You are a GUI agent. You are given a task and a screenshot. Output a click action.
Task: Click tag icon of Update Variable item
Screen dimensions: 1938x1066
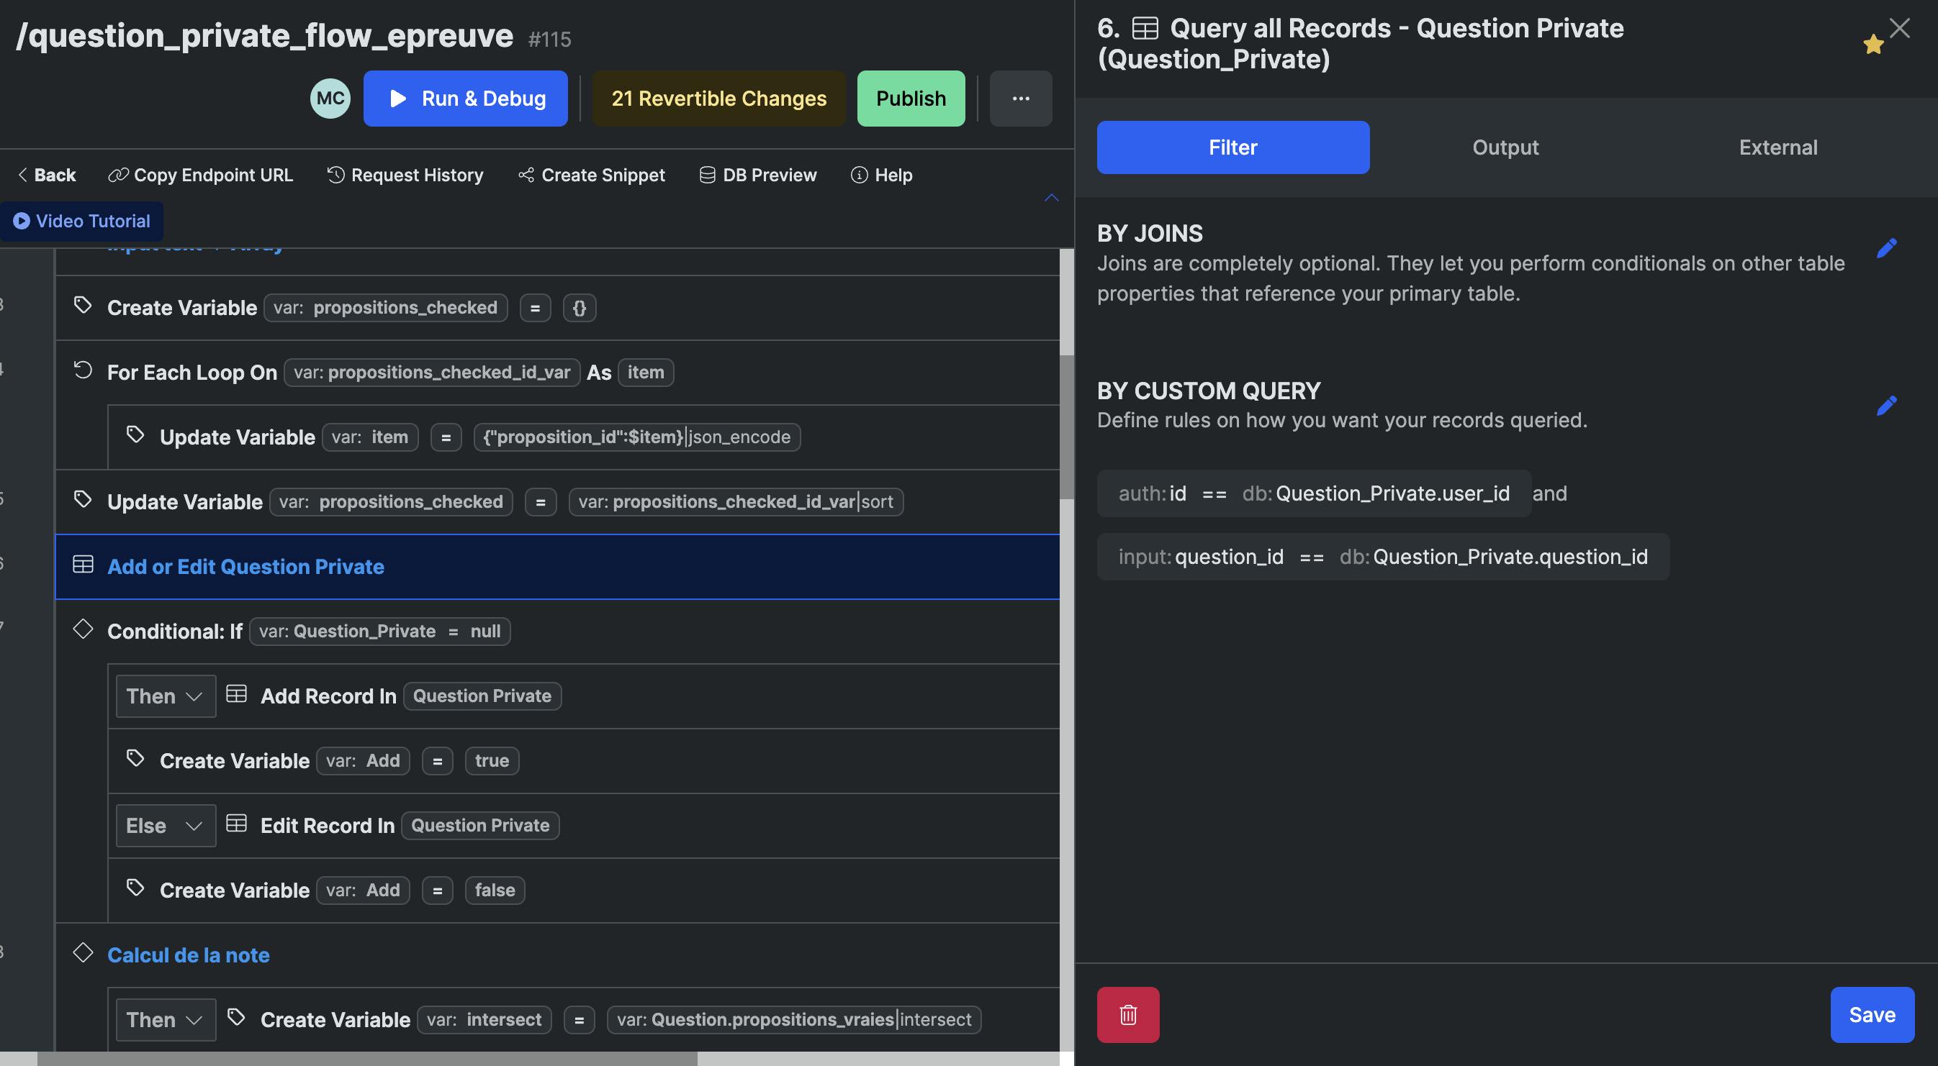click(x=135, y=434)
